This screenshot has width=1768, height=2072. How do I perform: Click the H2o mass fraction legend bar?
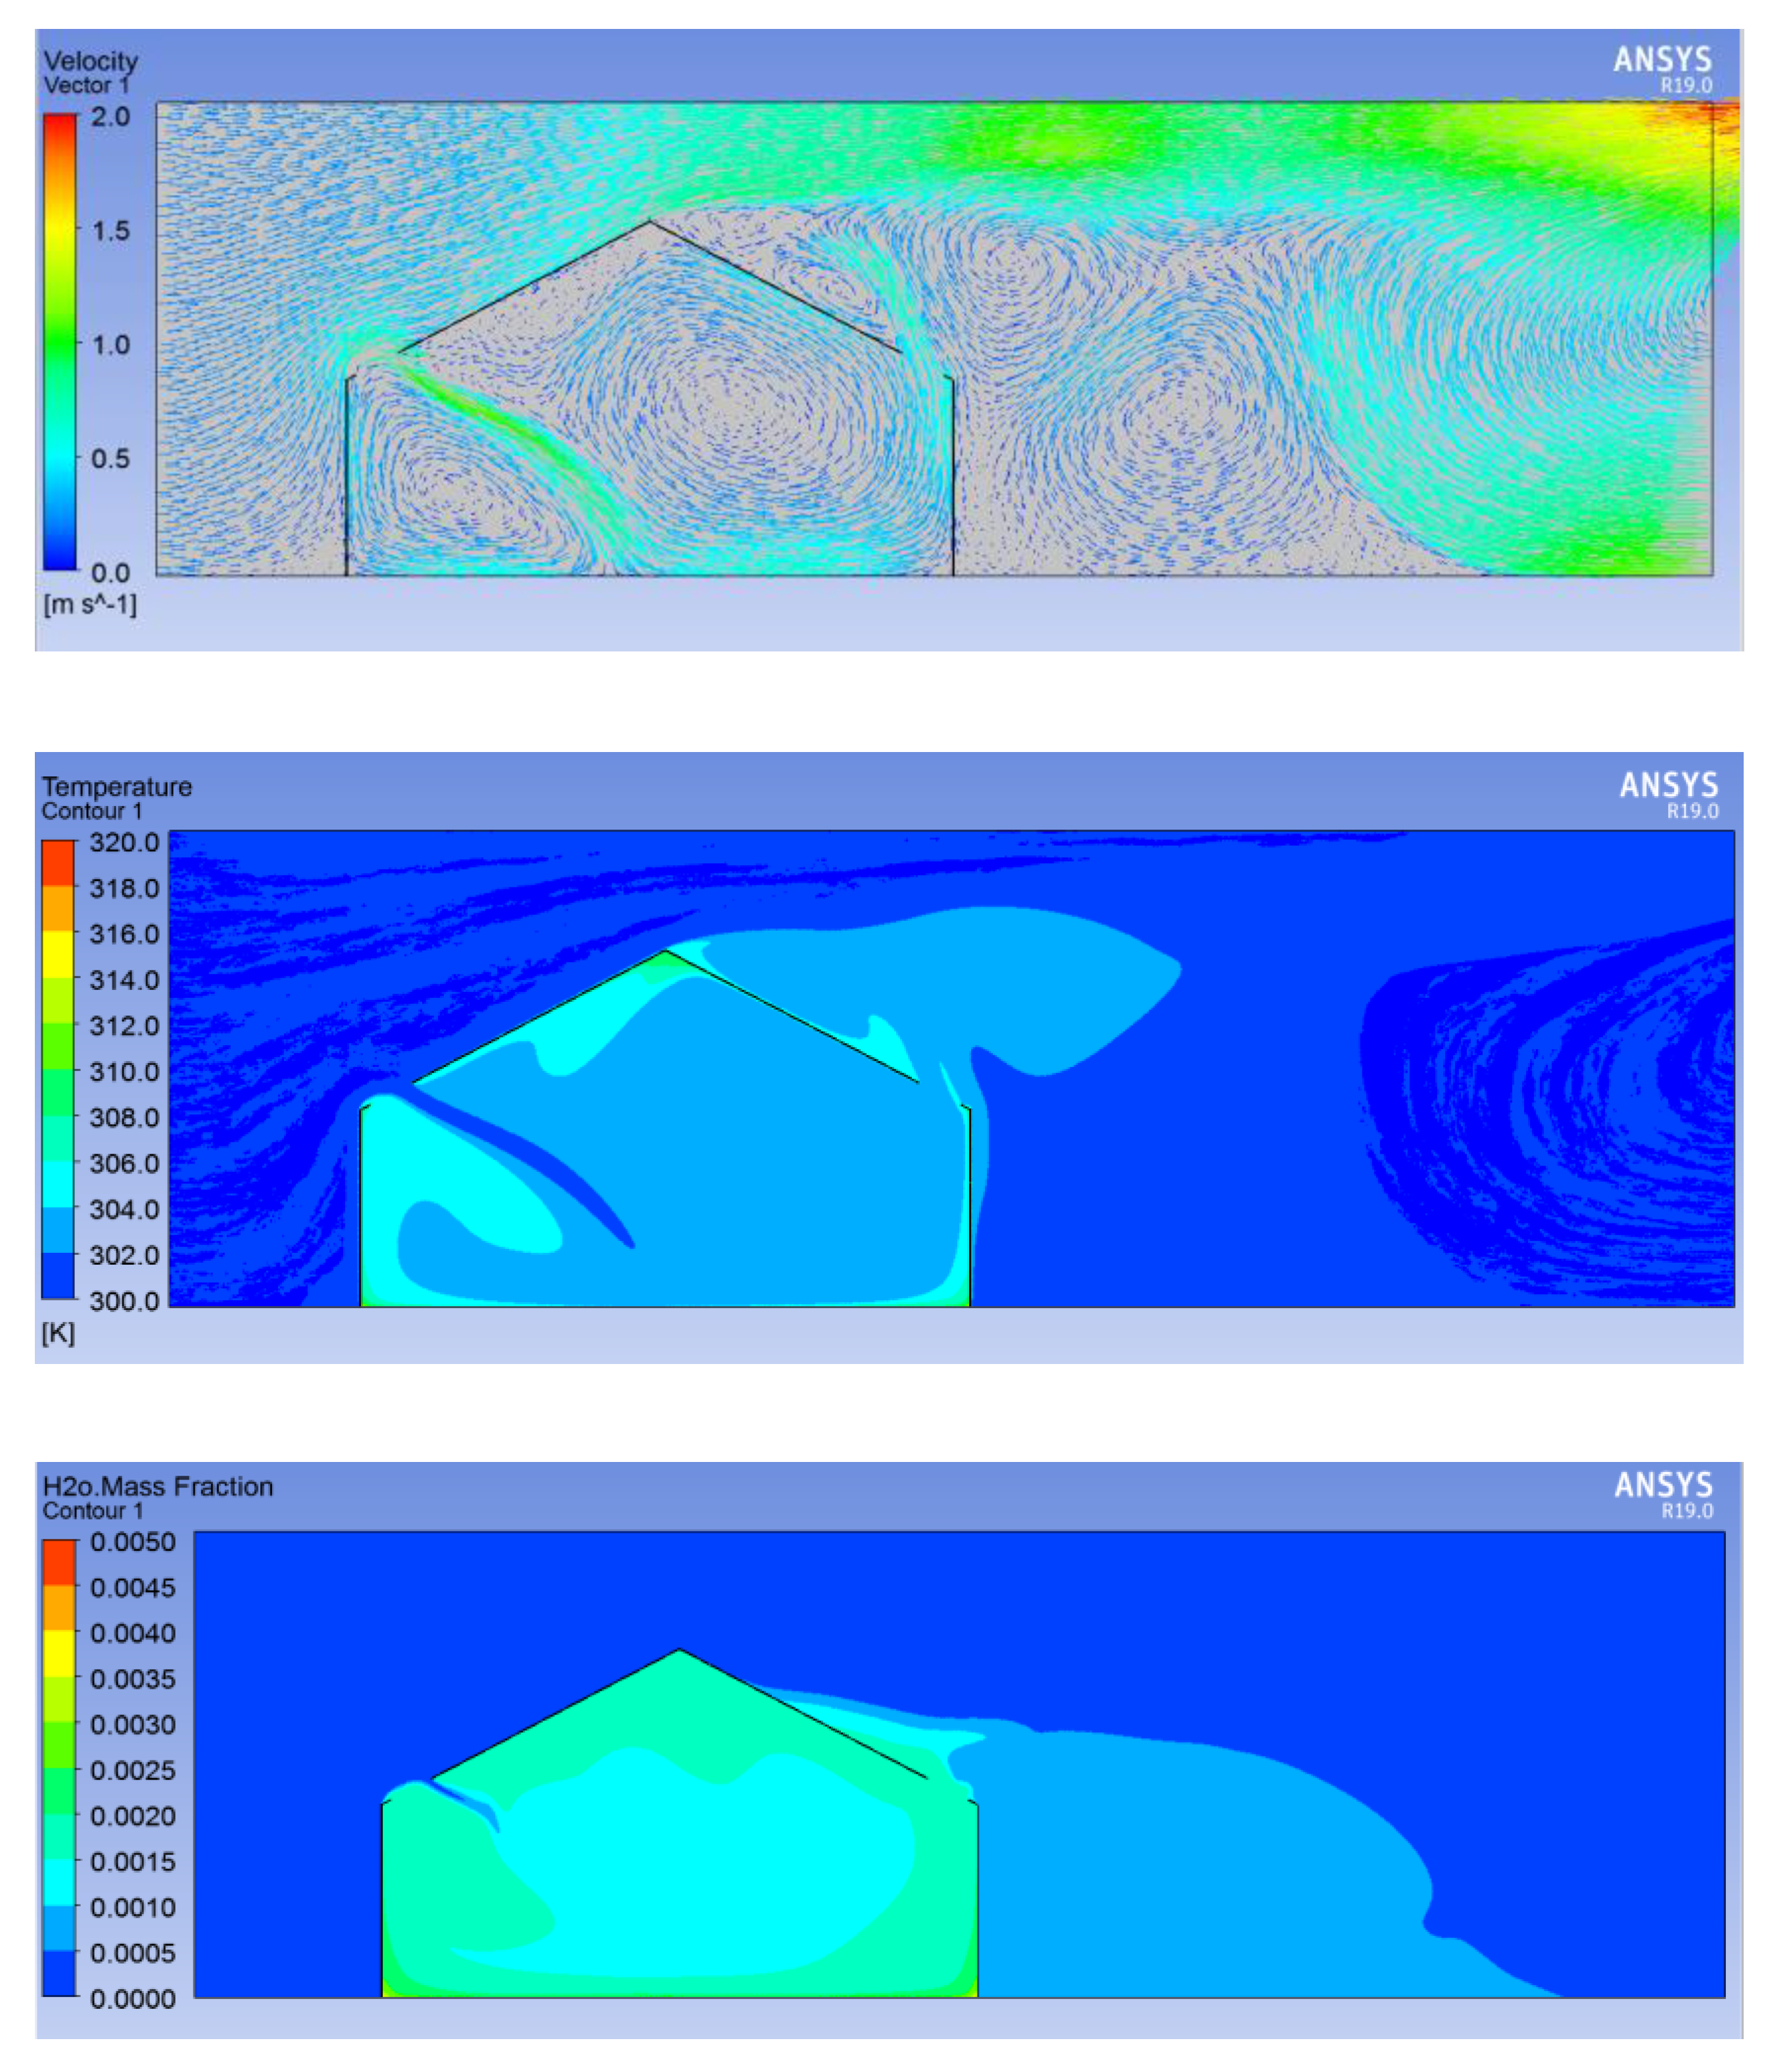[x=59, y=1767]
